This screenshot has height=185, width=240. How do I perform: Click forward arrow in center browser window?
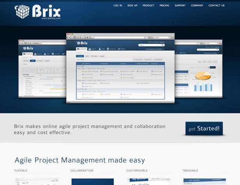(72, 37)
